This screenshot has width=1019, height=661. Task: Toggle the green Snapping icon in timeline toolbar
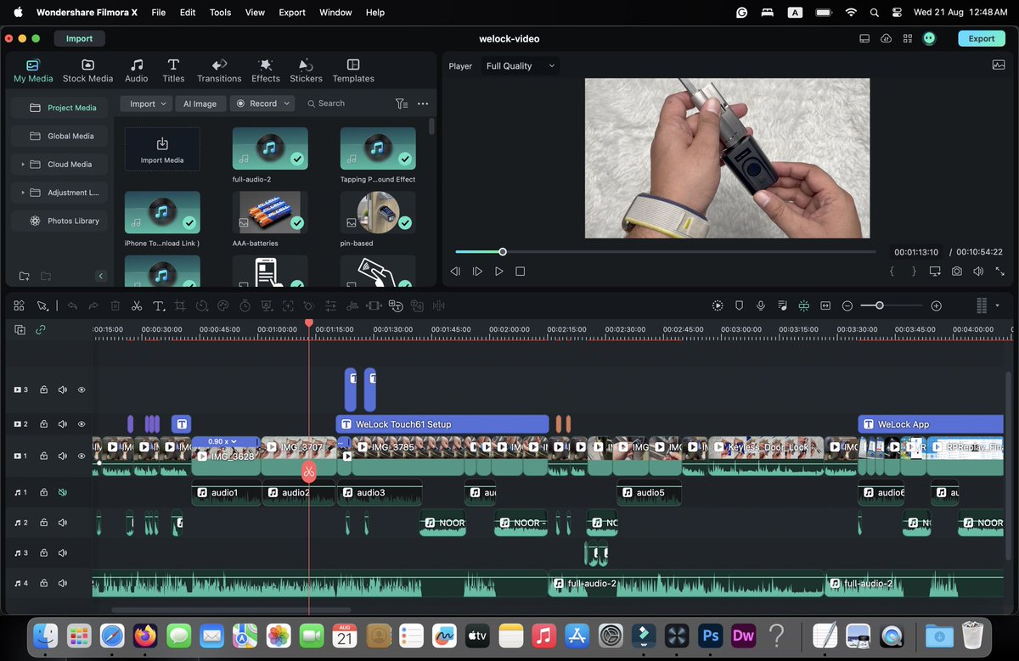(x=803, y=305)
